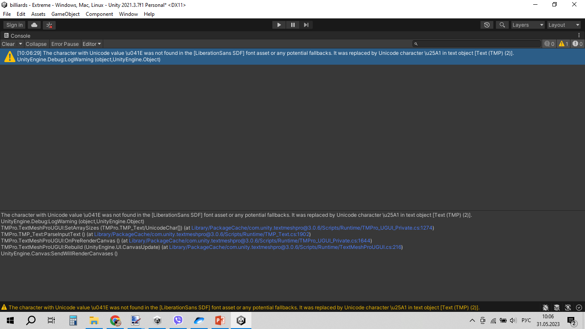
Task: Click the status bar warning icon
Action: (x=4, y=307)
